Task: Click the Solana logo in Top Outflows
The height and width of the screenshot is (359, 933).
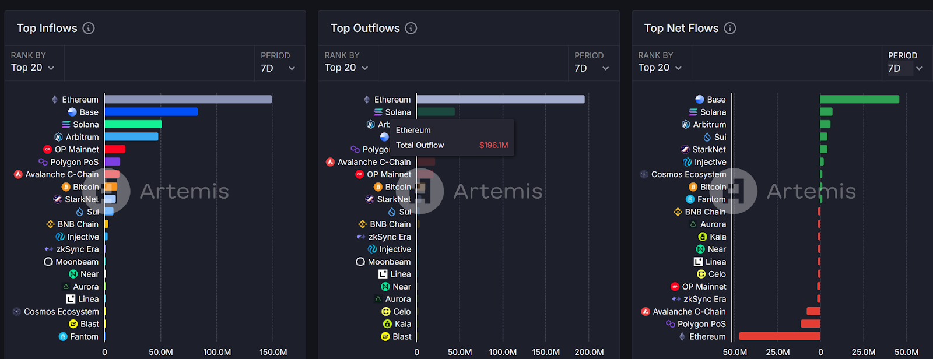Action: click(378, 112)
